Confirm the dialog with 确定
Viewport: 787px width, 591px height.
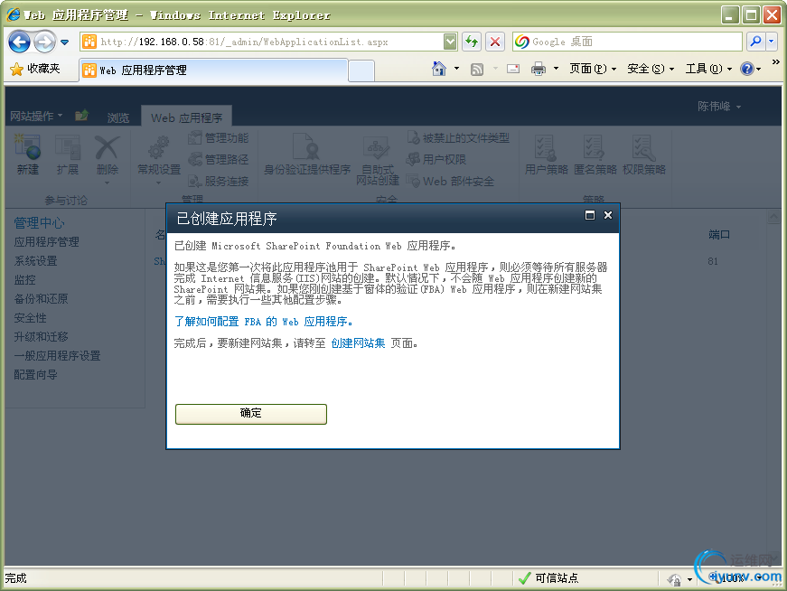pos(251,414)
